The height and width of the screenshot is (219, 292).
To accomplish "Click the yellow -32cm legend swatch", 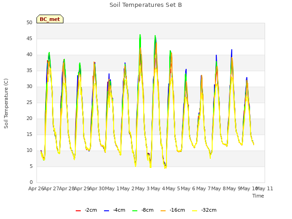I will pos(194,211).
